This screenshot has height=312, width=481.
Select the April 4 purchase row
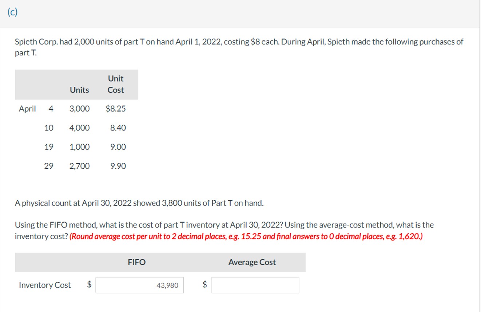[x=73, y=108]
